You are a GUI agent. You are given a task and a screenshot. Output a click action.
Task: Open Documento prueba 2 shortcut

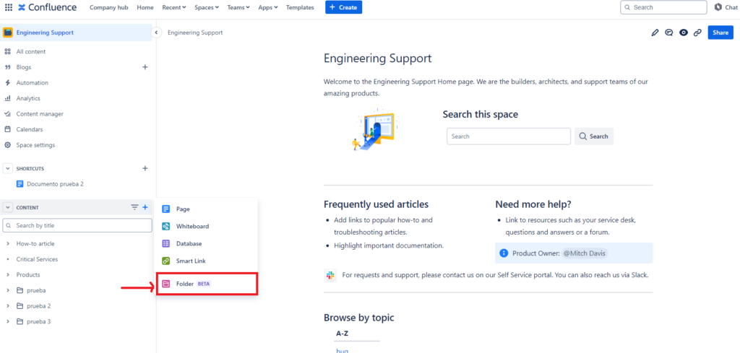tap(55, 184)
